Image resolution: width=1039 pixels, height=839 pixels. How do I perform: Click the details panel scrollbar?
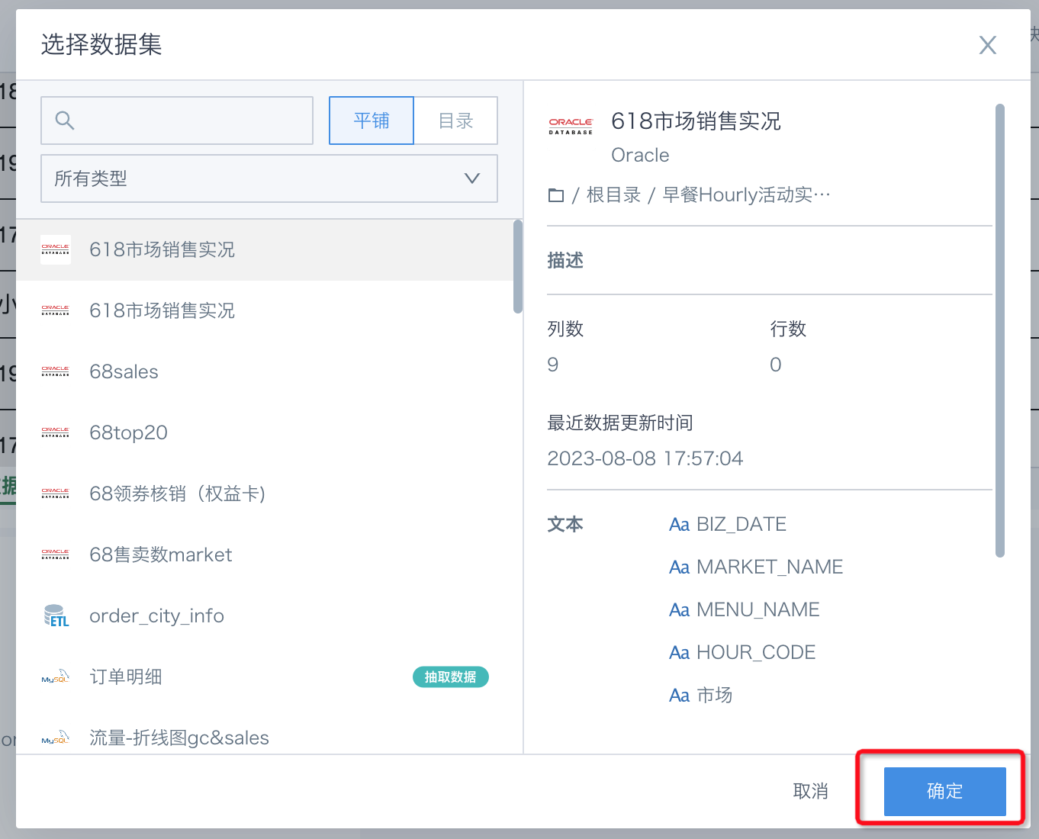click(999, 330)
